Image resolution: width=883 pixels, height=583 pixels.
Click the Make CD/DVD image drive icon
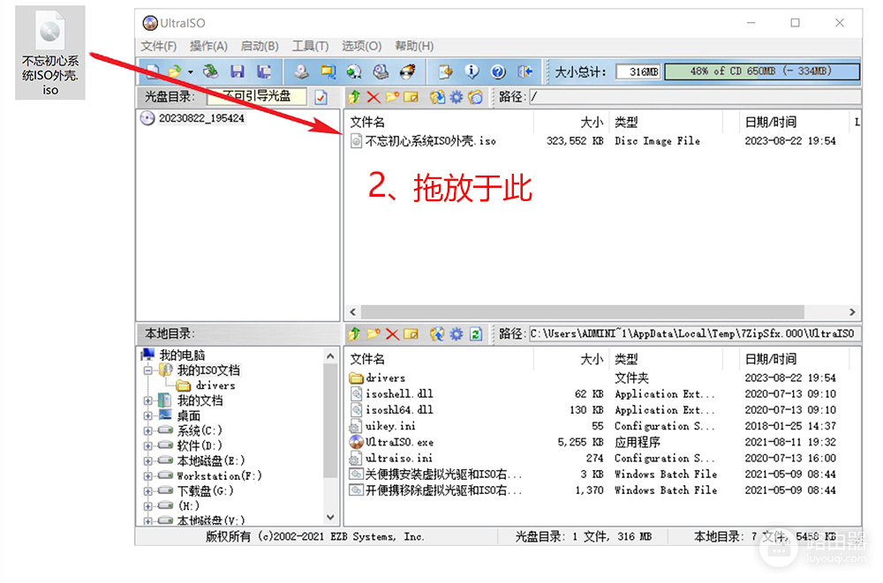click(x=302, y=71)
